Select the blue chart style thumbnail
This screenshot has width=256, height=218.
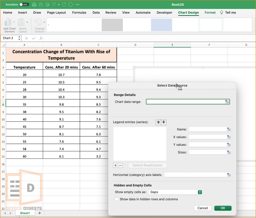[162, 25]
